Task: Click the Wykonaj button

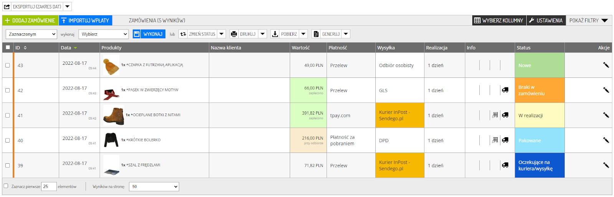Action: [x=149, y=34]
